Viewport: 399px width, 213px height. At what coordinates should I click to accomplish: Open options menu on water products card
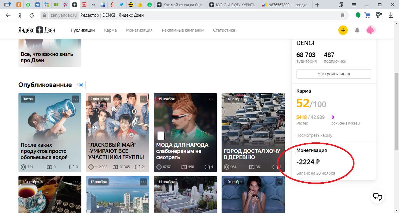pyautogui.click(x=75, y=99)
